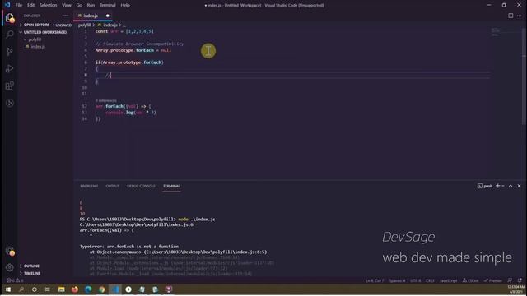Launch Firefox from taskbar
Screen dimensions: 527x296
75,289
